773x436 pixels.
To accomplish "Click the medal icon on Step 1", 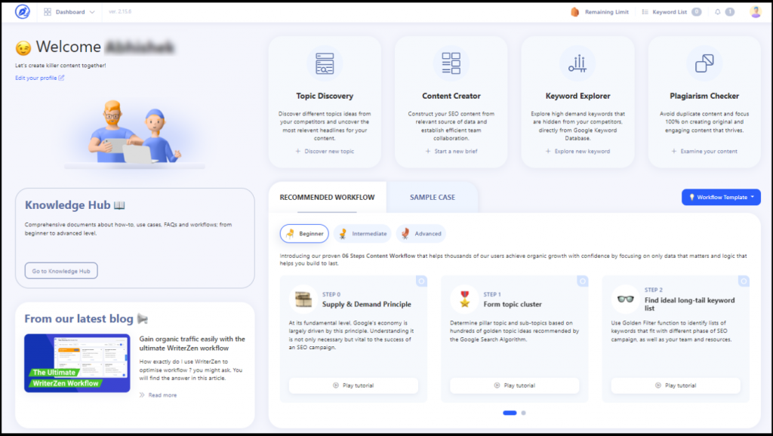I will pos(464,299).
